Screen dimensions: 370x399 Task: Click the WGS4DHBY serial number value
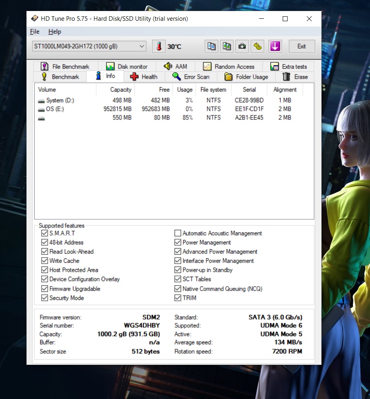coord(142,326)
